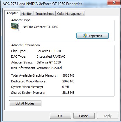Click the List All Modes button
The height and width of the screenshot is (122, 121).
point(25,103)
